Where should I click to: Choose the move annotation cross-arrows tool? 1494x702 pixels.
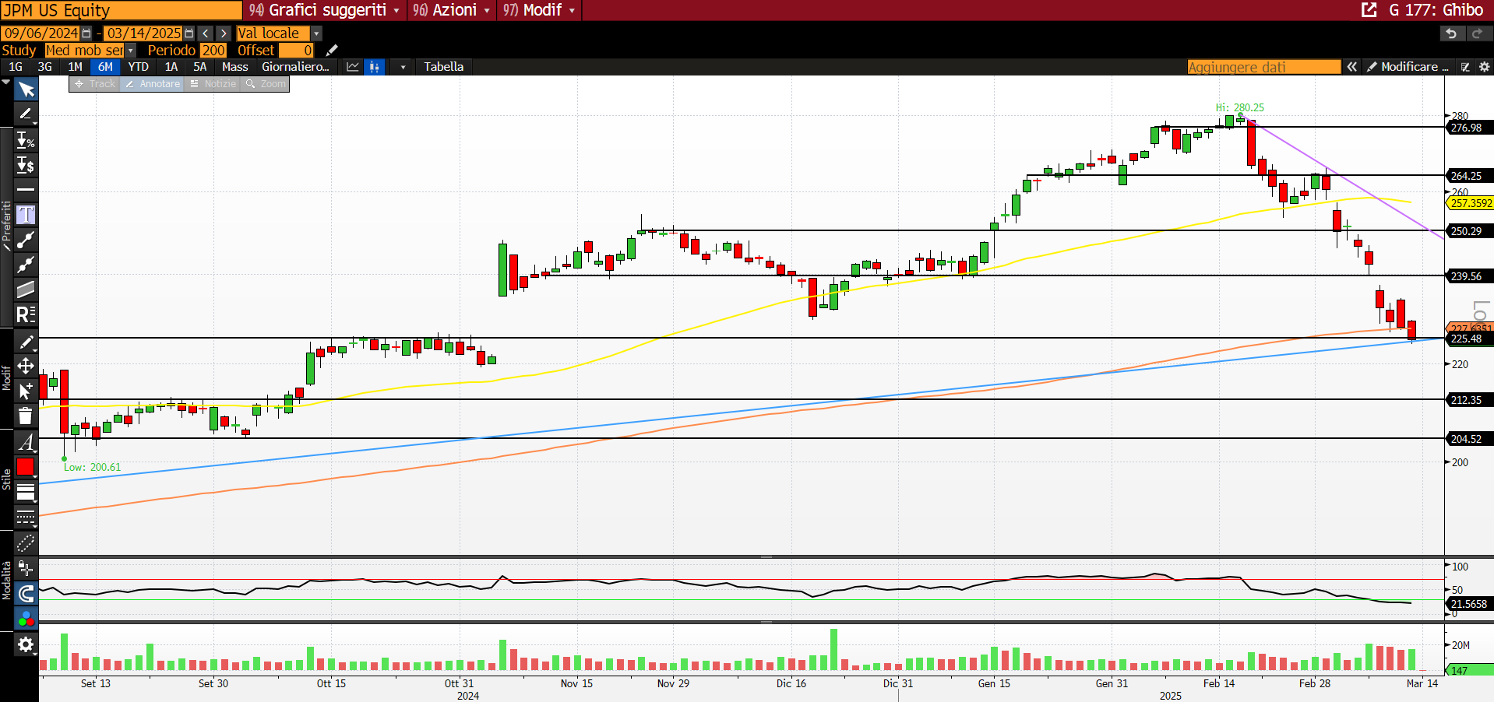(26, 366)
